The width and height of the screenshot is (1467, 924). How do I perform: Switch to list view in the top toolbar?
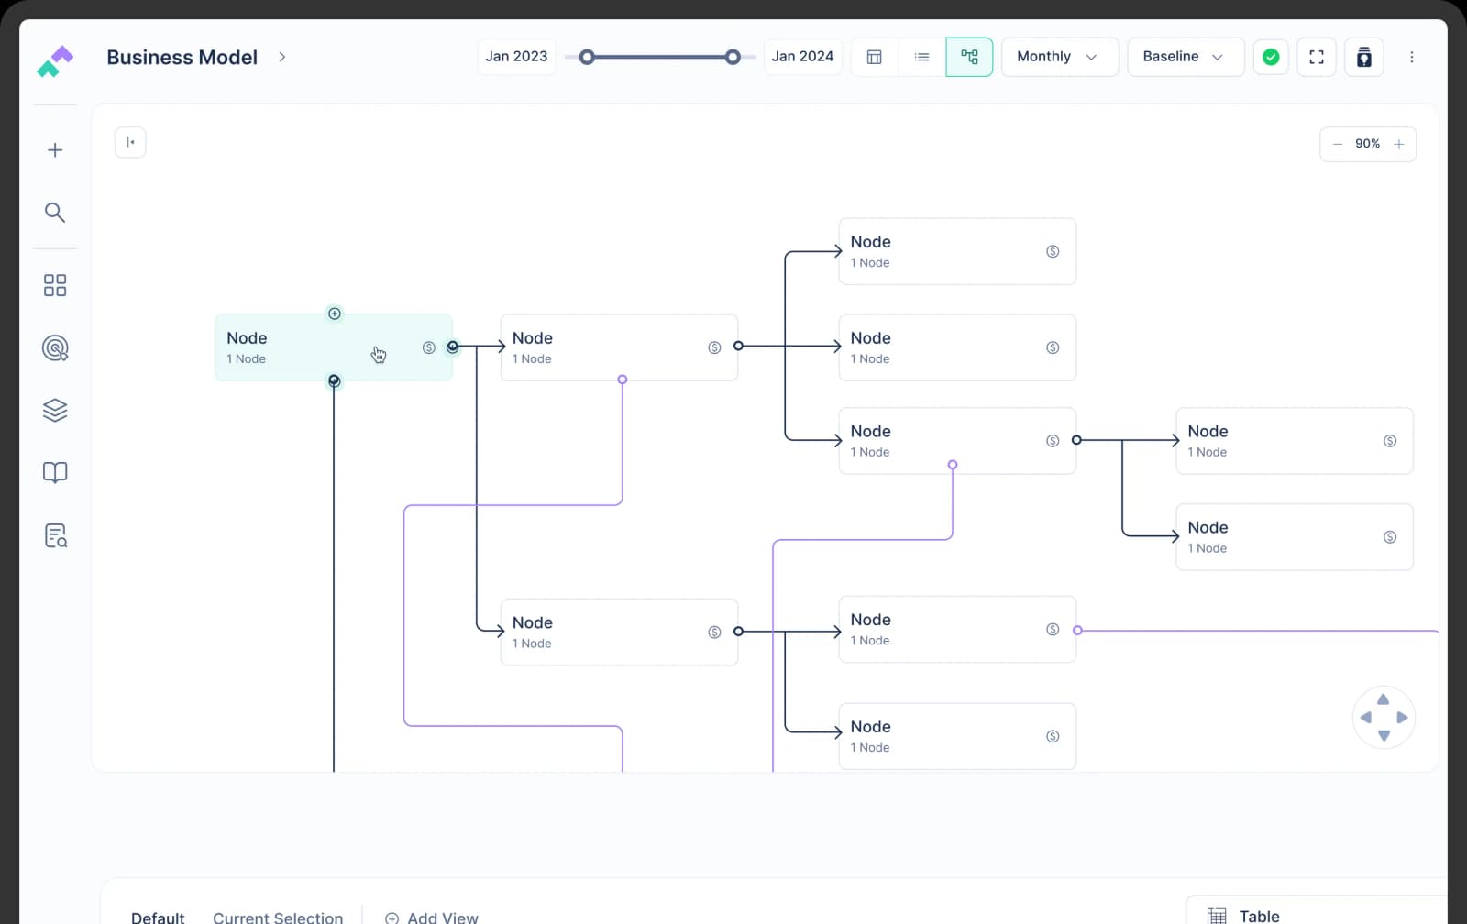tap(922, 57)
